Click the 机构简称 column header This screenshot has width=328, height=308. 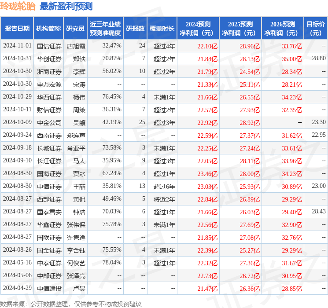pyautogui.click(x=48, y=29)
